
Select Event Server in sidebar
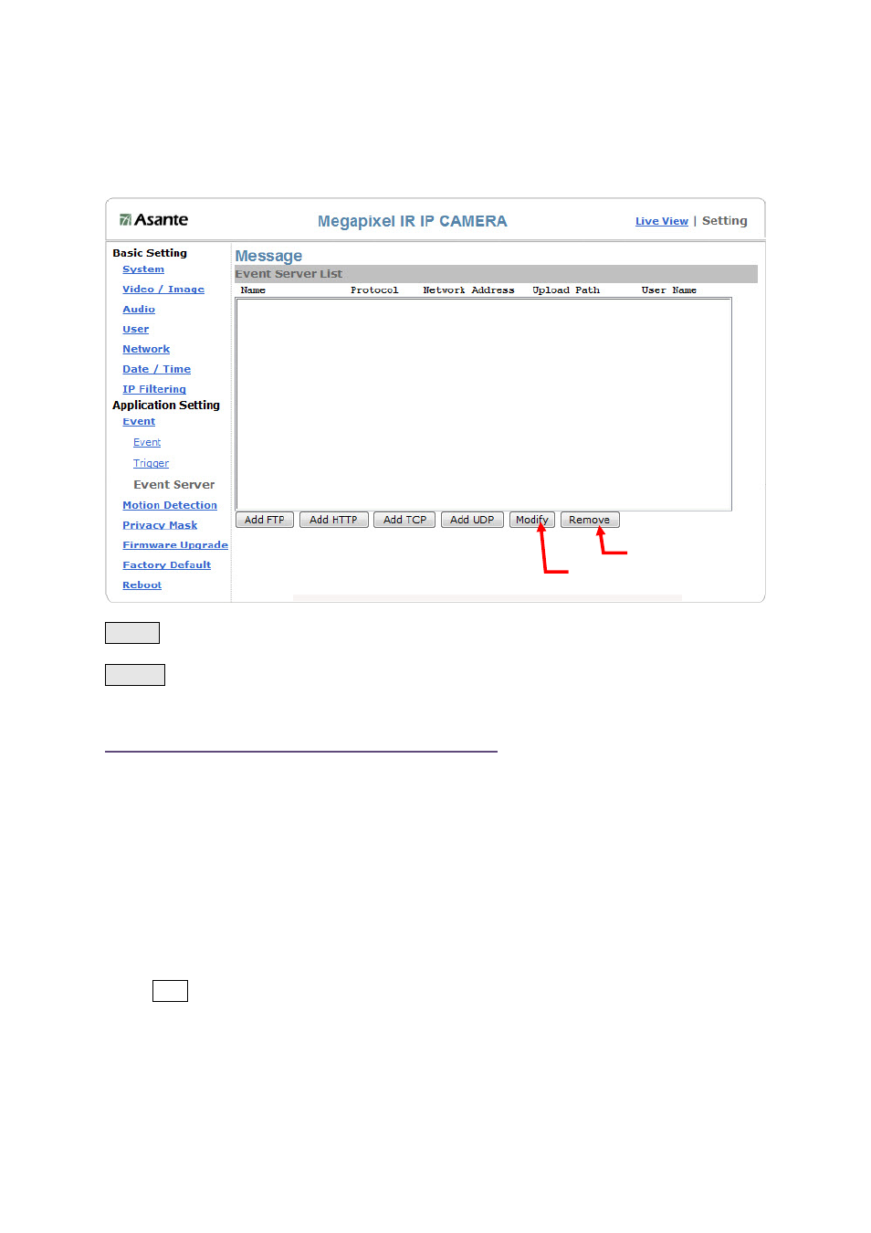pyautogui.click(x=174, y=485)
